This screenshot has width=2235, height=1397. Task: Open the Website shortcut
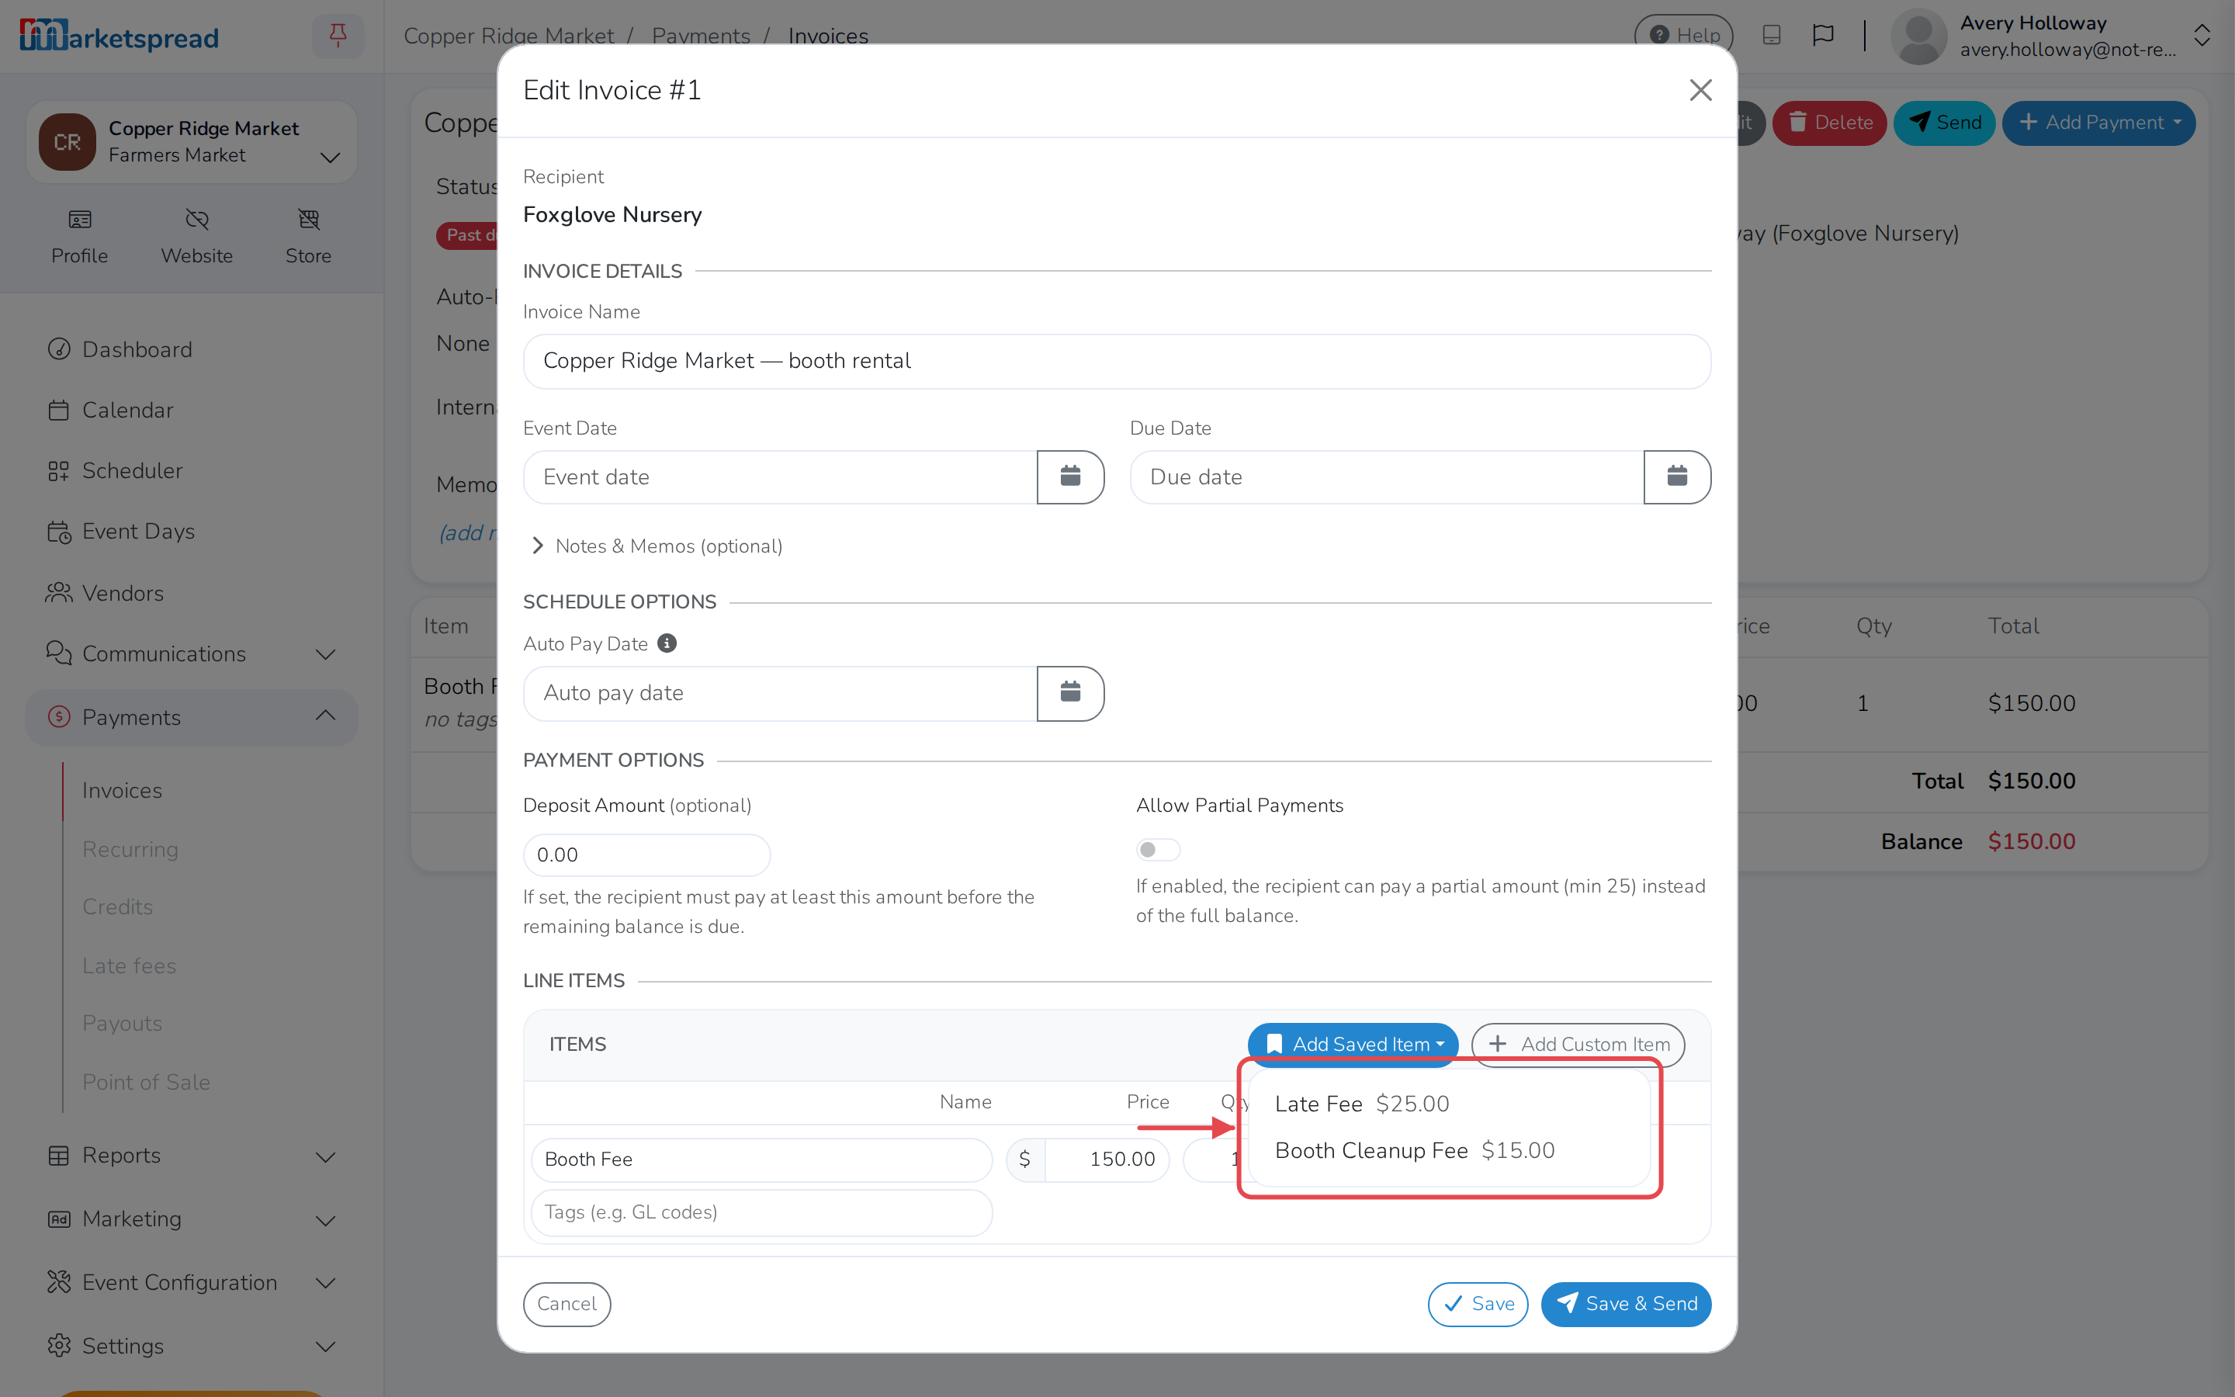click(196, 237)
